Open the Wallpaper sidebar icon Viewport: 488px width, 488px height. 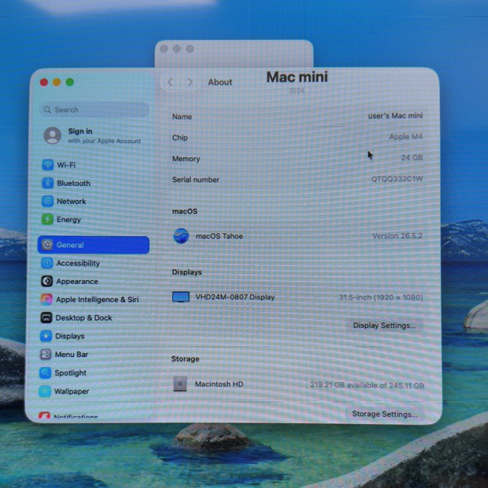pos(44,391)
